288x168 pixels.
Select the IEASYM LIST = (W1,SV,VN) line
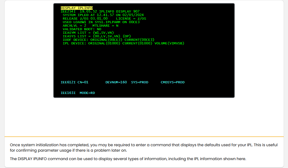pos(88,33)
